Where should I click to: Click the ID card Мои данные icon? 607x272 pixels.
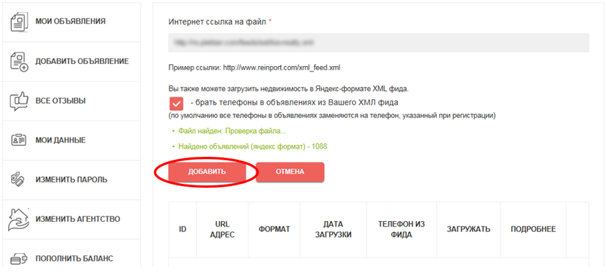pyautogui.click(x=18, y=140)
